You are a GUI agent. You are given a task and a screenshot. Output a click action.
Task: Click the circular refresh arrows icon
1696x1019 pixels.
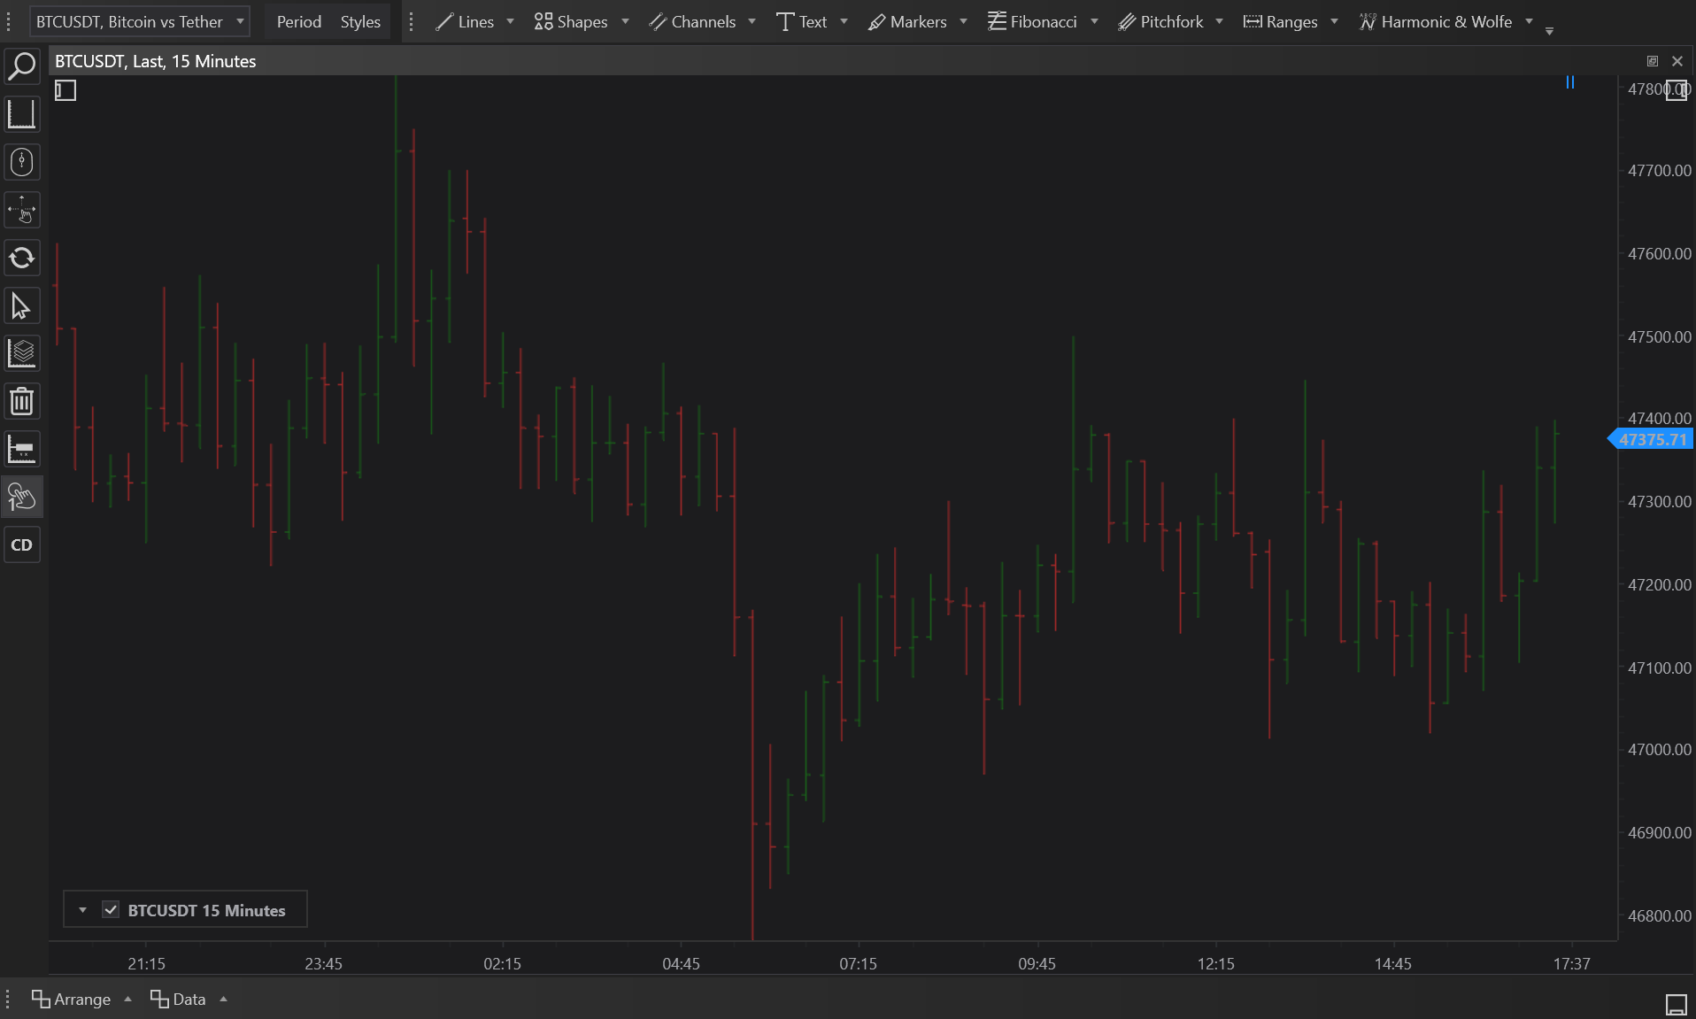click(21, 258)
